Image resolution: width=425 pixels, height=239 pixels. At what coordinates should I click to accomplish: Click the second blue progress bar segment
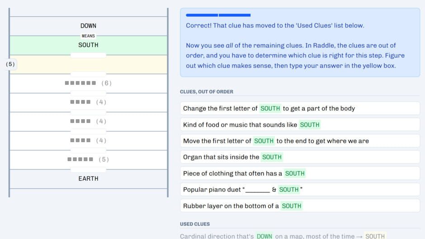(x=235, y=15)
